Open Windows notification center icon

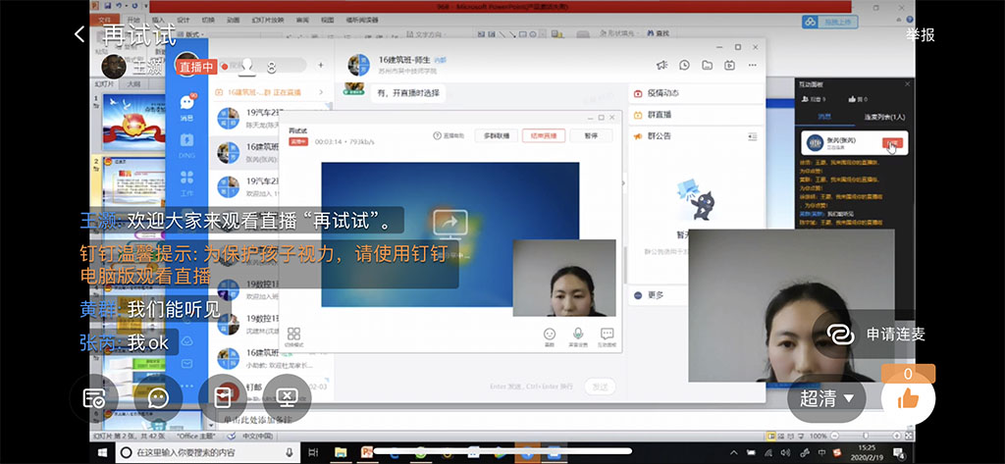[901, 452]
